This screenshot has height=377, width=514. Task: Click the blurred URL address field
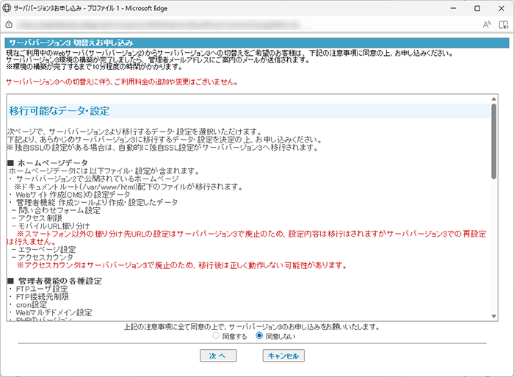click(x=220, y=24)
